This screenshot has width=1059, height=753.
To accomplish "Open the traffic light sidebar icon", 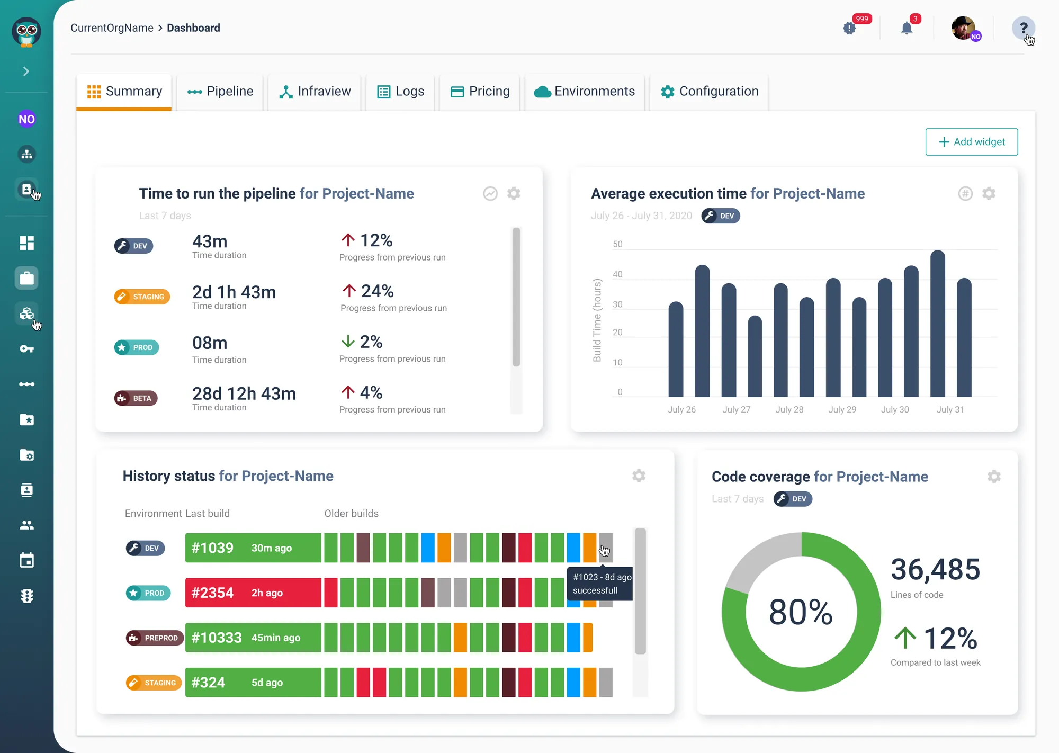I will pos(26,596).
